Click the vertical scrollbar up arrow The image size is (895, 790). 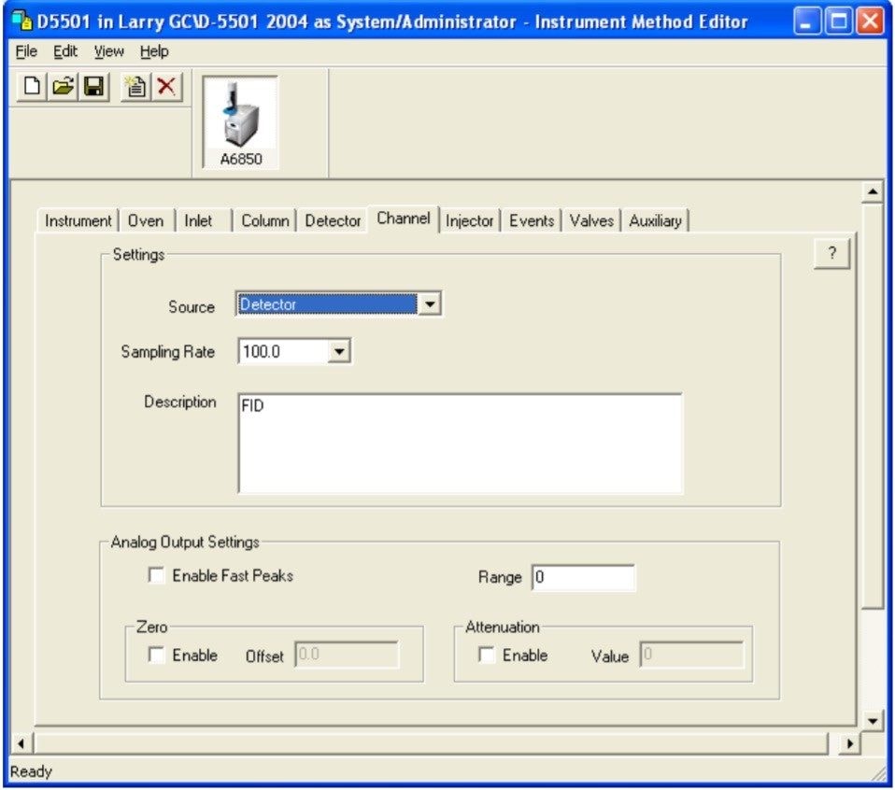tap(873, 191)
